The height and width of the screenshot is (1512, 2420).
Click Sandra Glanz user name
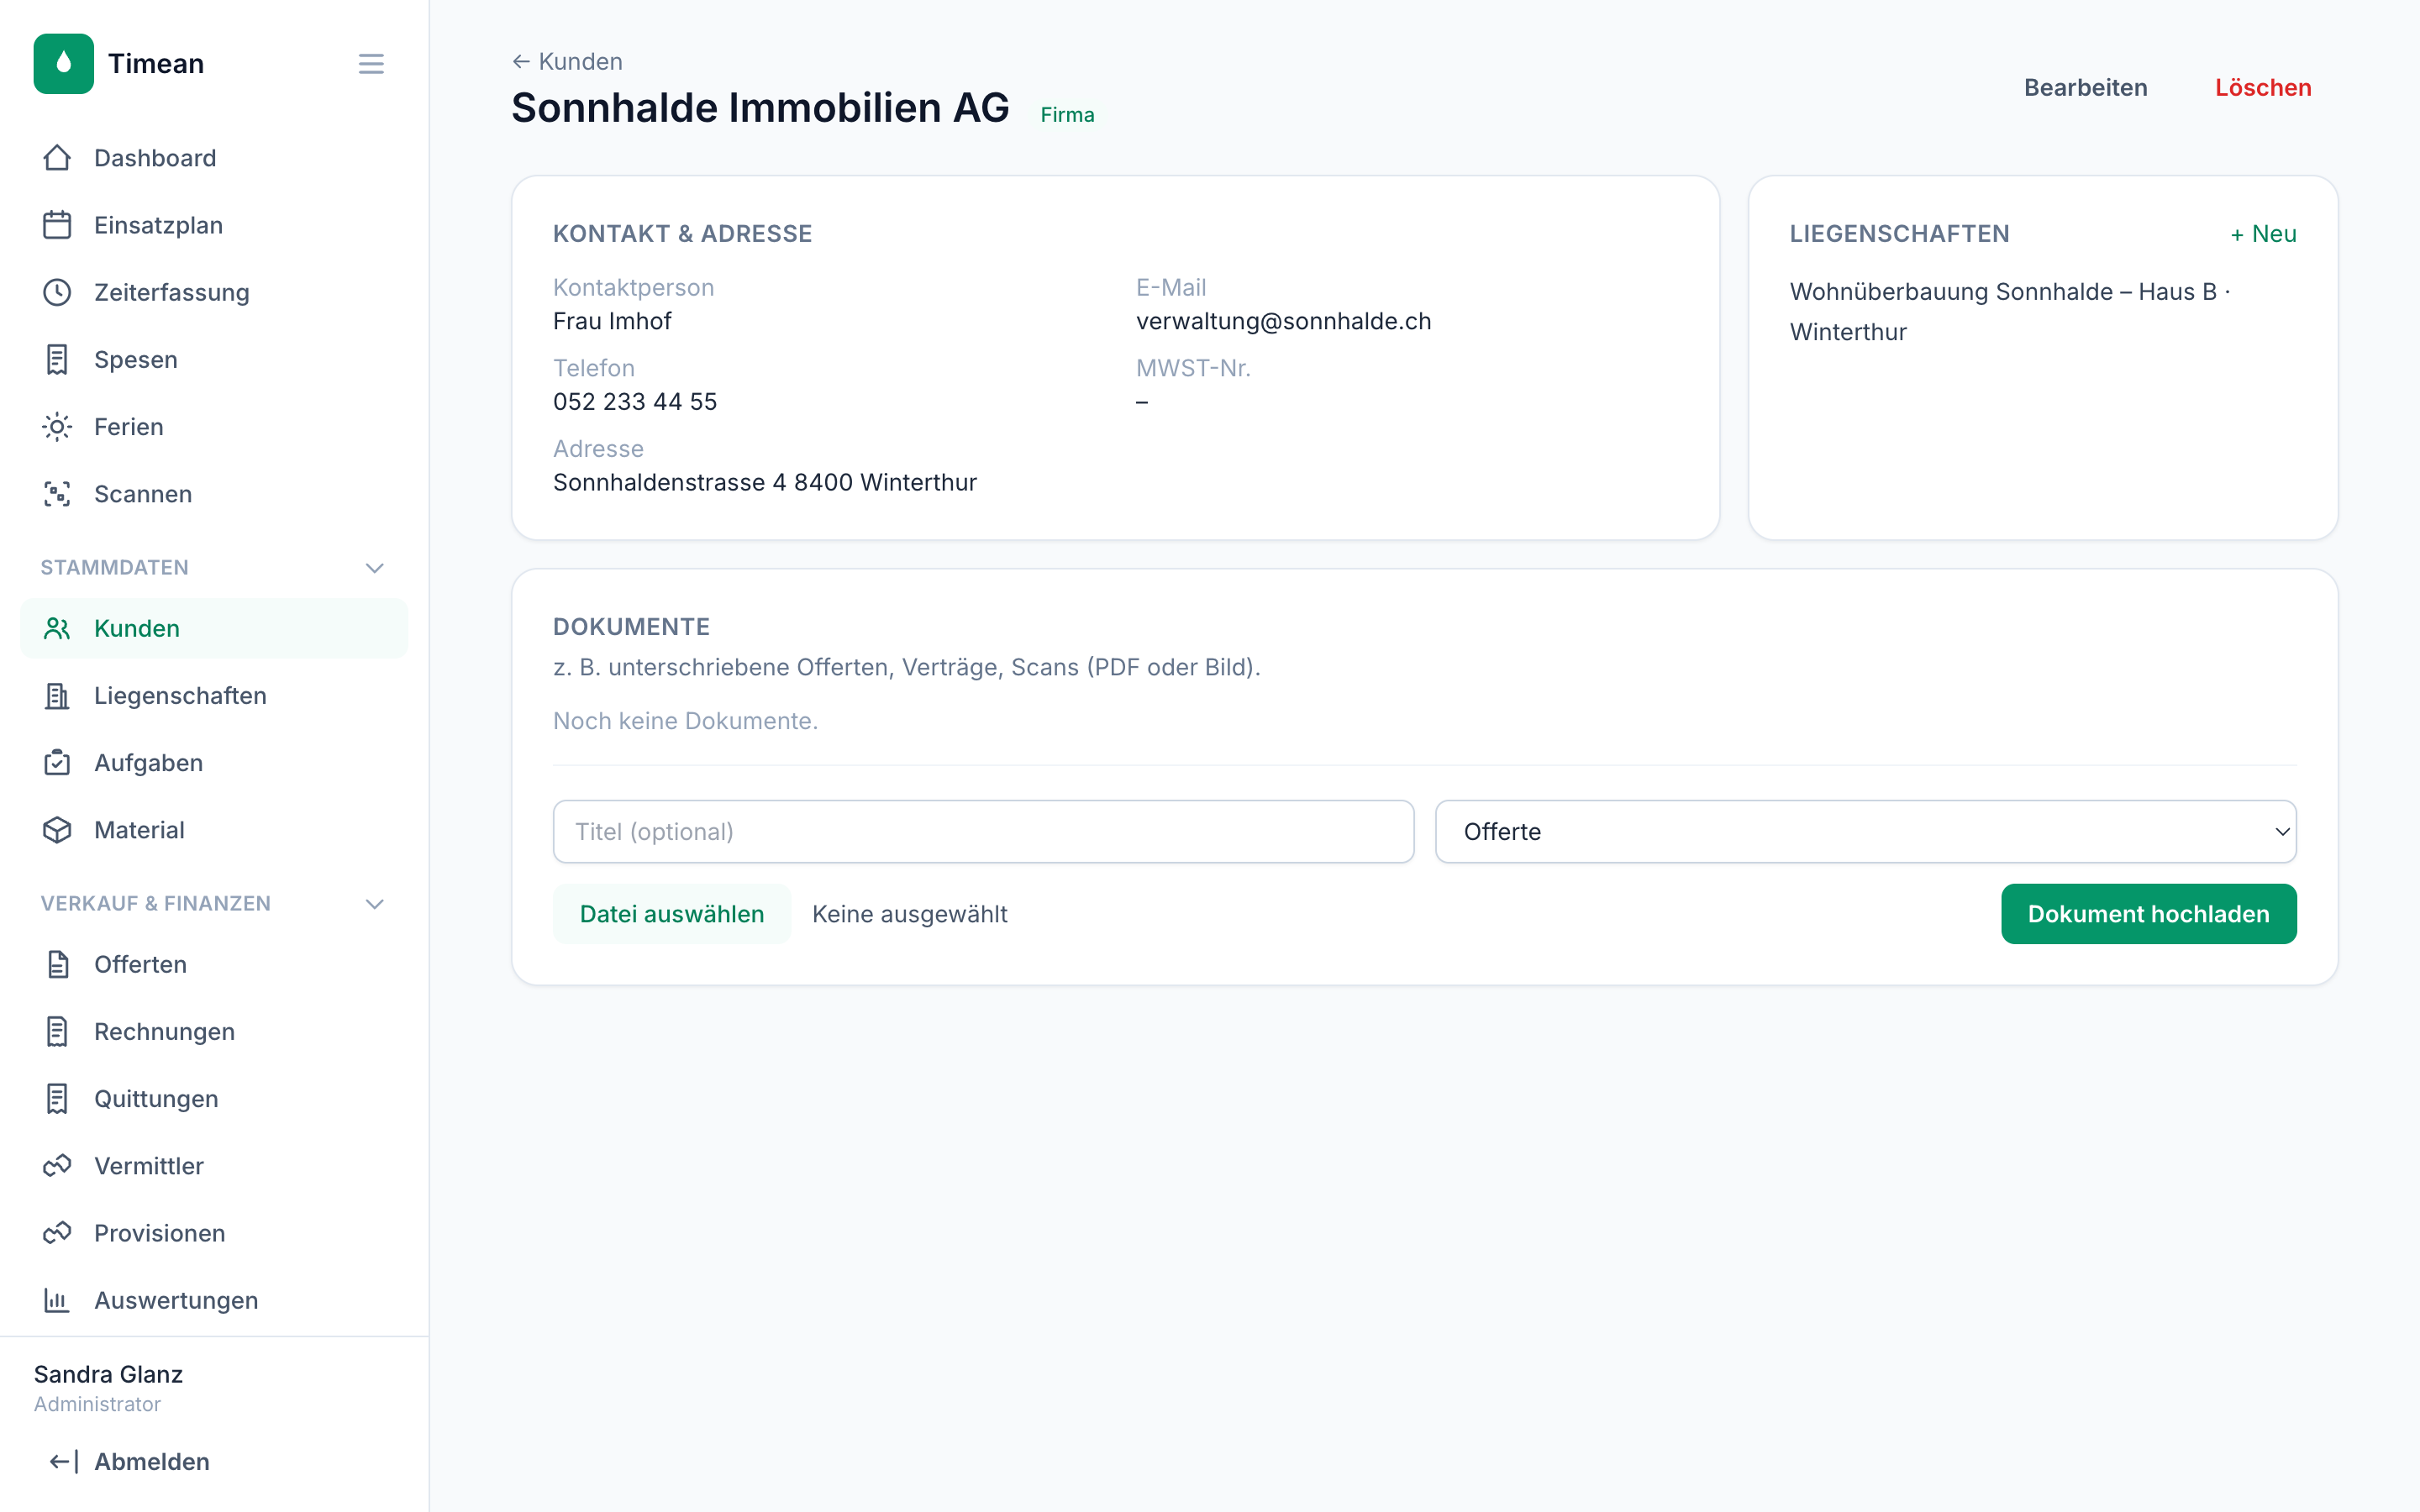point(108,1374)
